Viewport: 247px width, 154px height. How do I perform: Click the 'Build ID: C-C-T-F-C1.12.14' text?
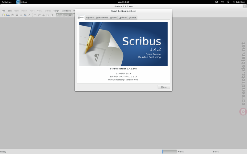click(x=123, y=76)
